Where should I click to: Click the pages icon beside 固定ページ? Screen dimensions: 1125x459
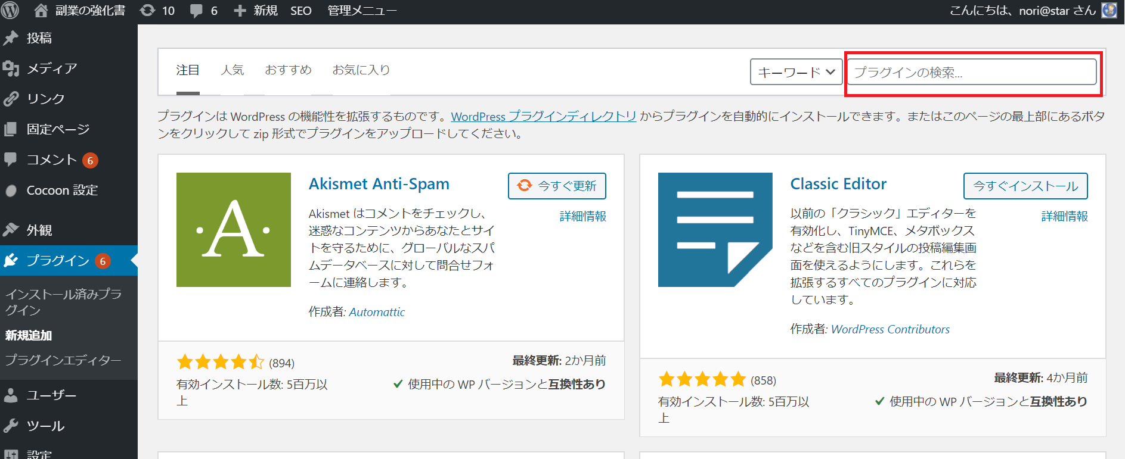[11, 129]
